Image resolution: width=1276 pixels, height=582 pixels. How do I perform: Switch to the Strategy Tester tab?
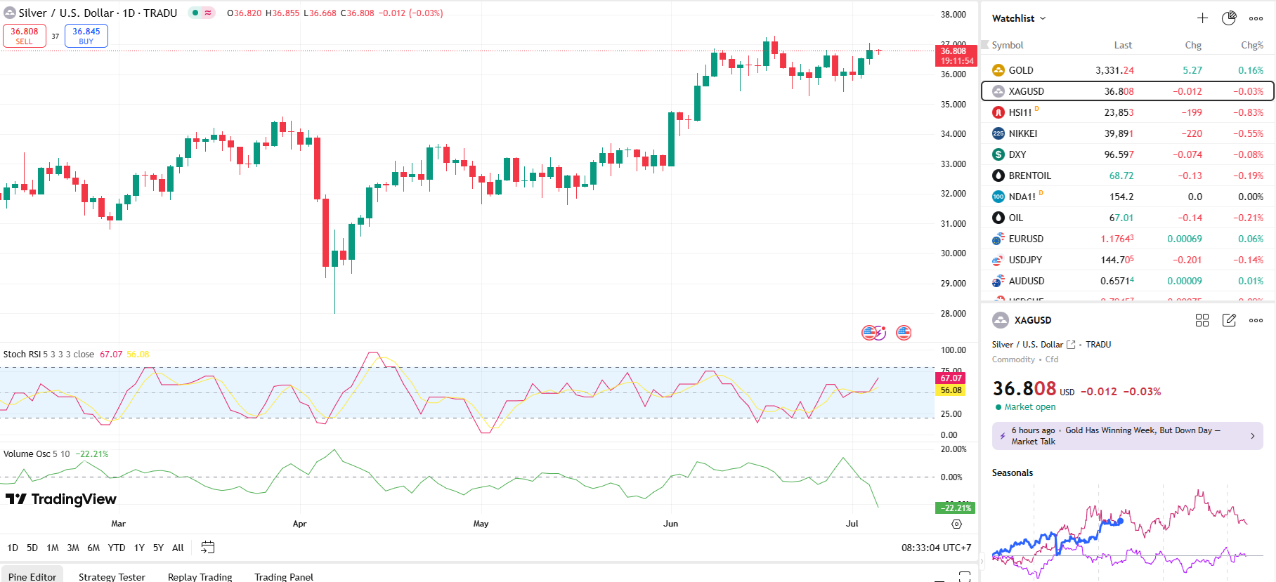pos(112,576)
